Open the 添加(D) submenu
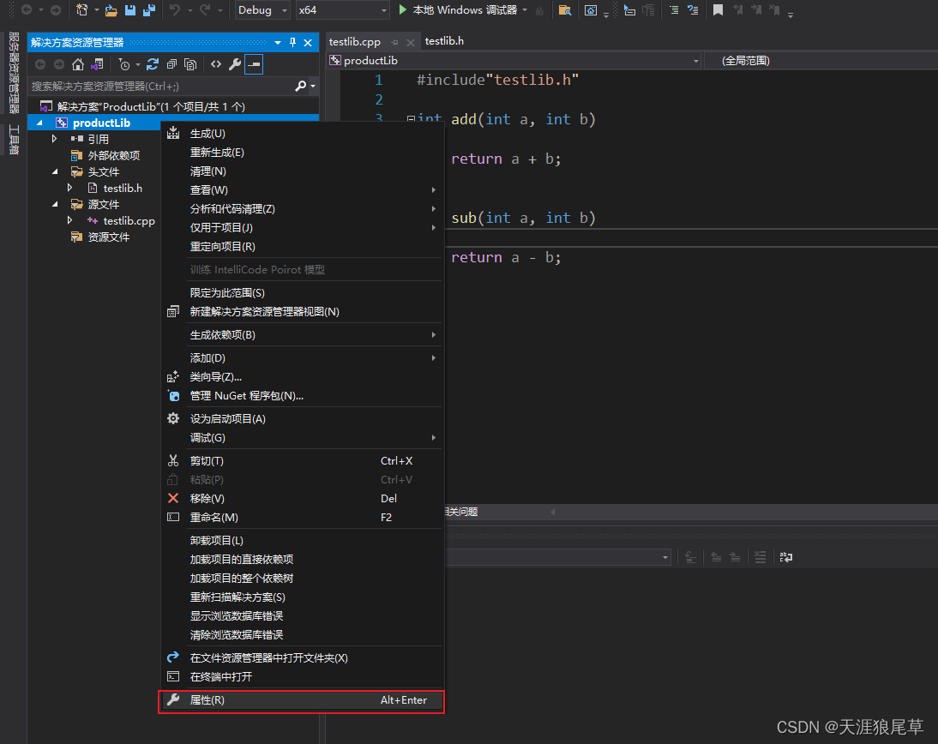 pyautogui.click(x=302, y=358)
